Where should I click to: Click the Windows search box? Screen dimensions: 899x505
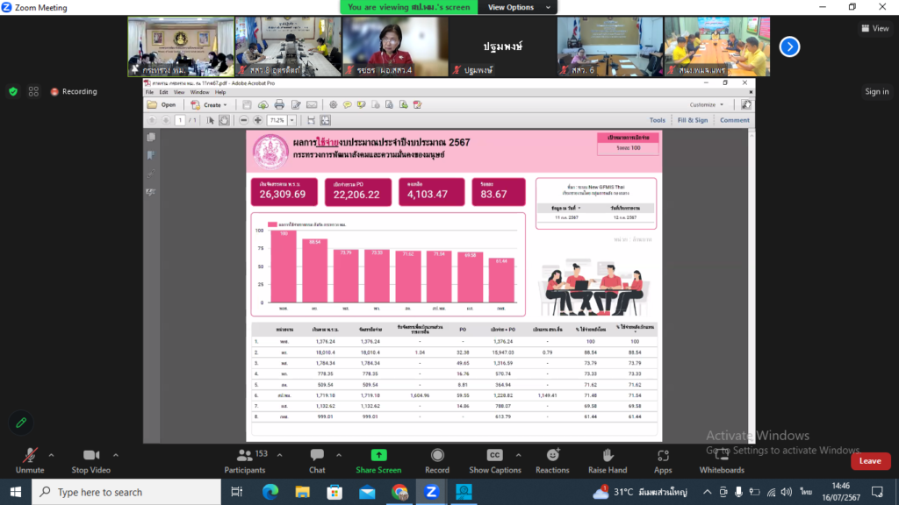pyautogui.click(x=126, y=492)
